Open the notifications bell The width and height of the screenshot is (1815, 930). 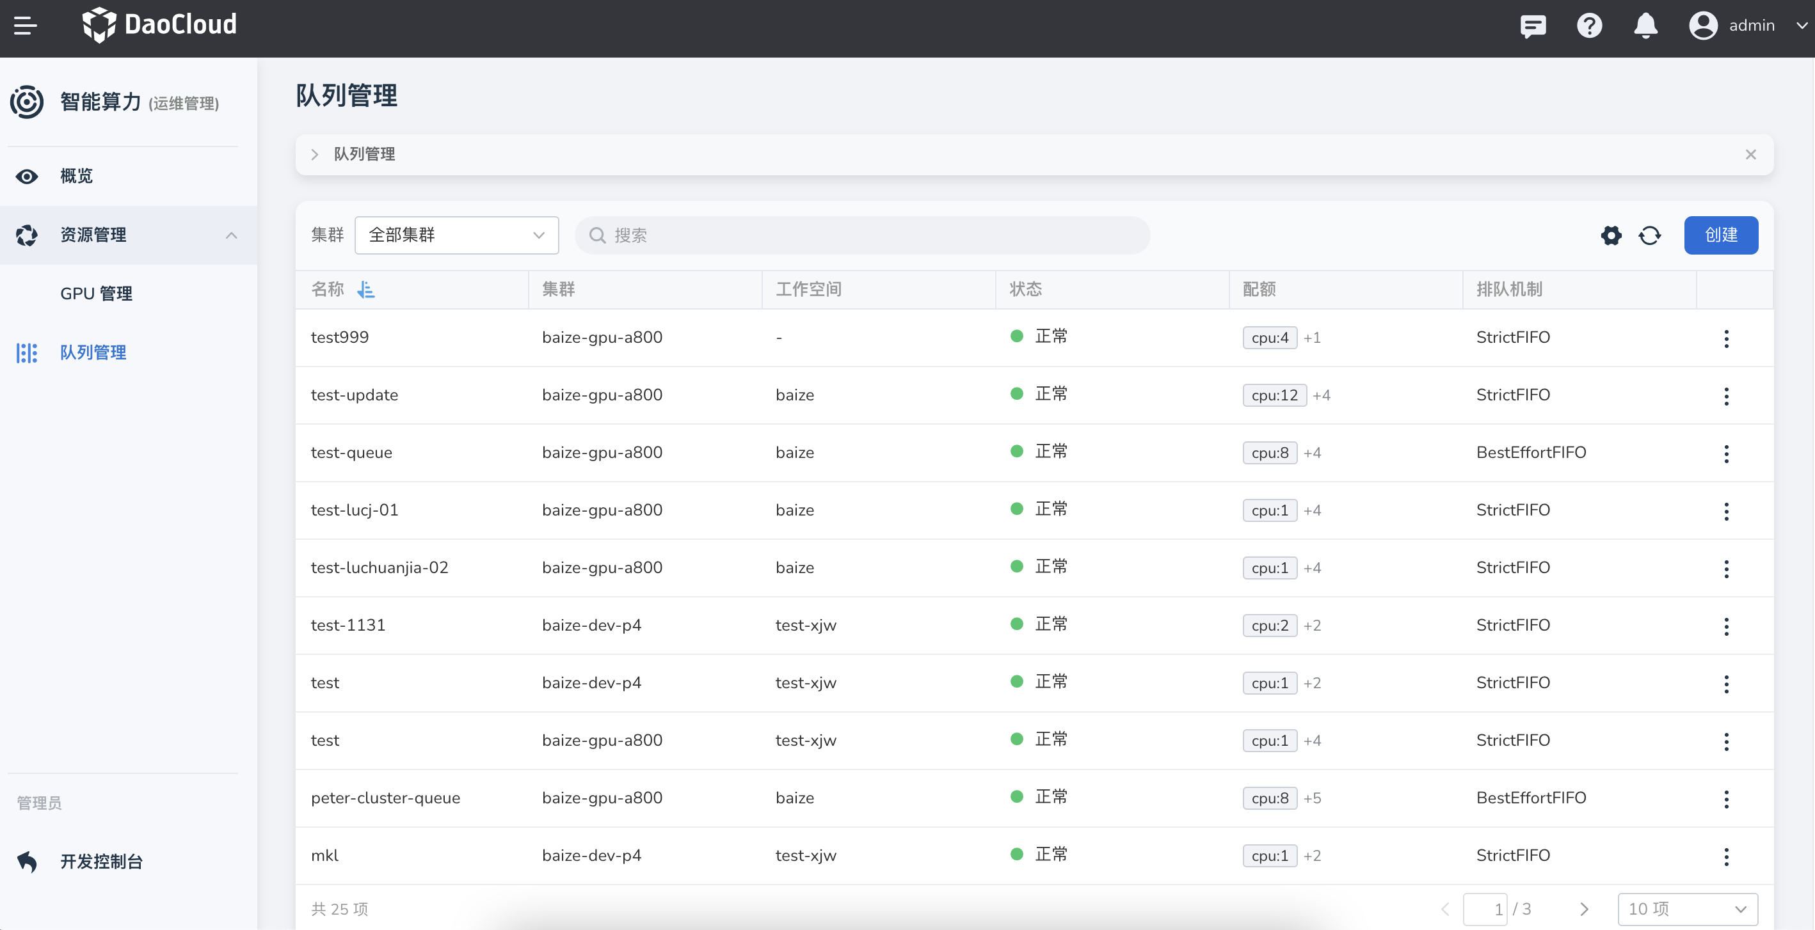click(1645, 26)
